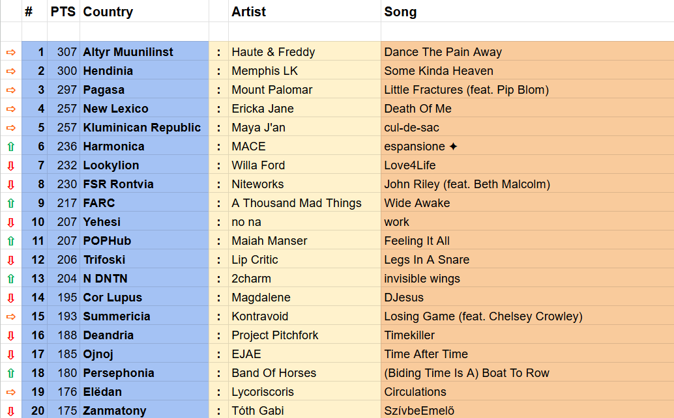Click the green up arrow beside Harmonica
This screenshot has height=418, width=674.
[10, 146]
